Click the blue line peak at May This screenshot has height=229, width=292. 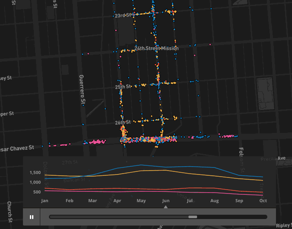(x=141, y=165)
